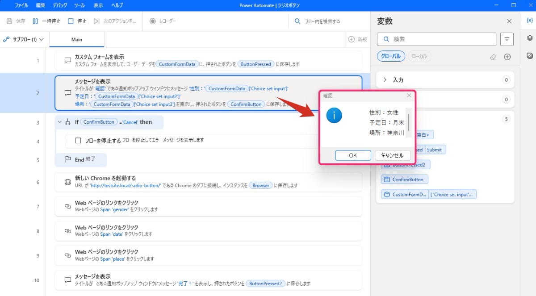
Task: Collapse the If ConfirmButton block chevron
Action: [x=59, y=122]
